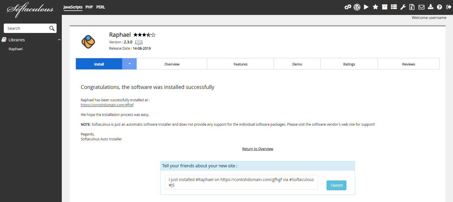Open the WordPress manager icon
The height and width of the screenshot is (202, 453).
point(357,7)
